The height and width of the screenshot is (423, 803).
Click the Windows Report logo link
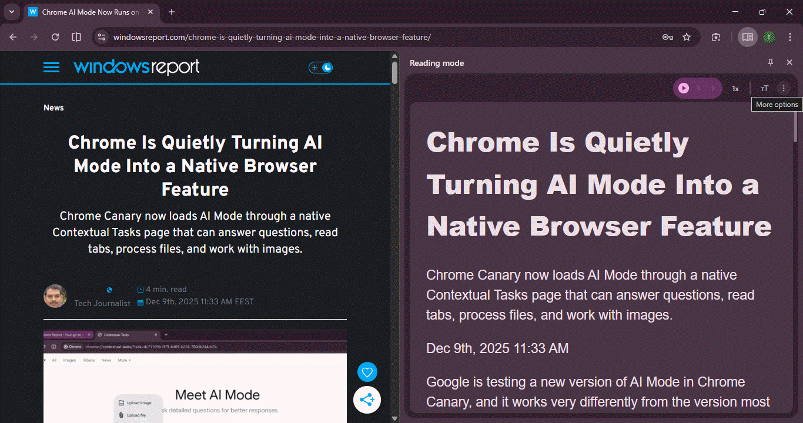point(136,67)
